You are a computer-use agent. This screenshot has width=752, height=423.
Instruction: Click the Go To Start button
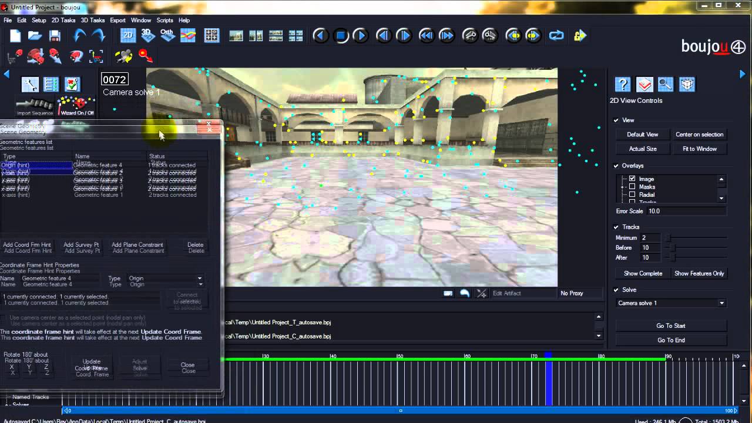pos(671,325)
